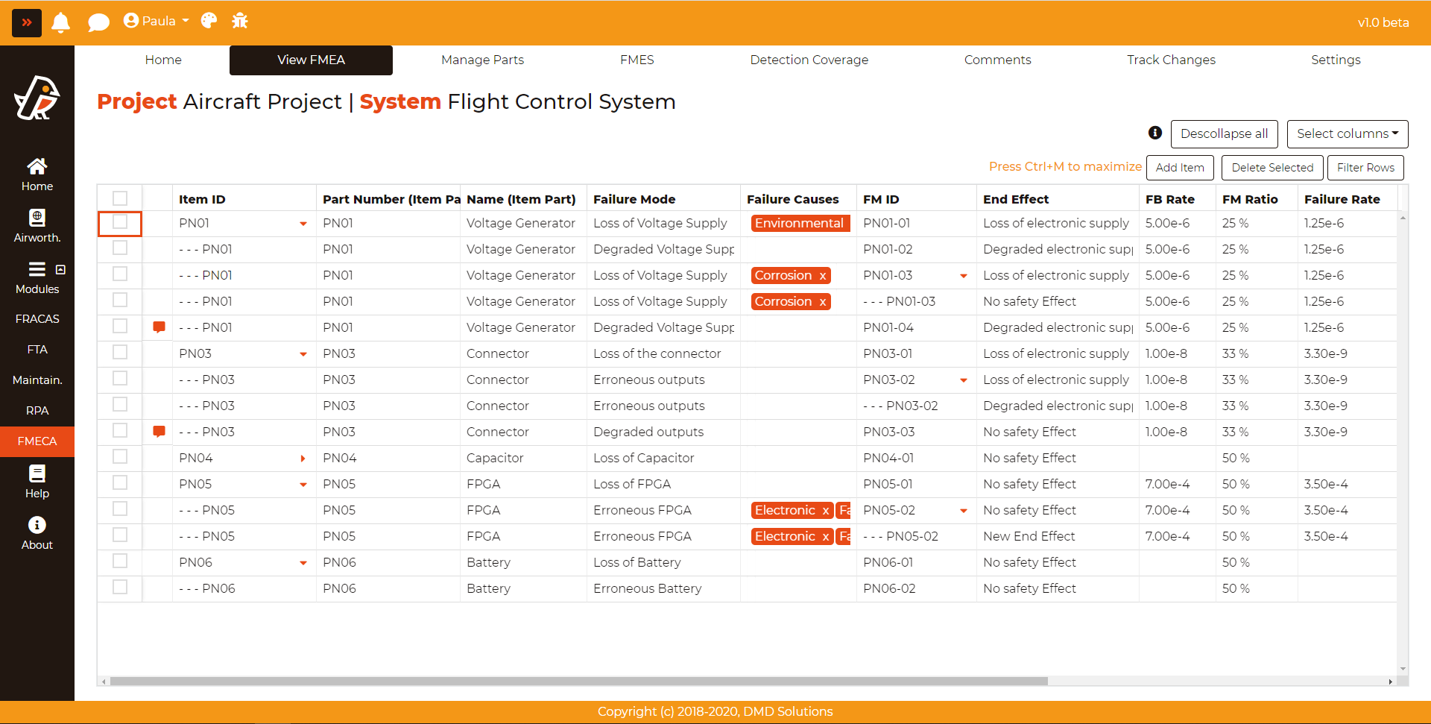This screenshot has height=724, width=1431.
Task: Collapse the PN05-02 FM ID group
Action: [x=964, y=511]
